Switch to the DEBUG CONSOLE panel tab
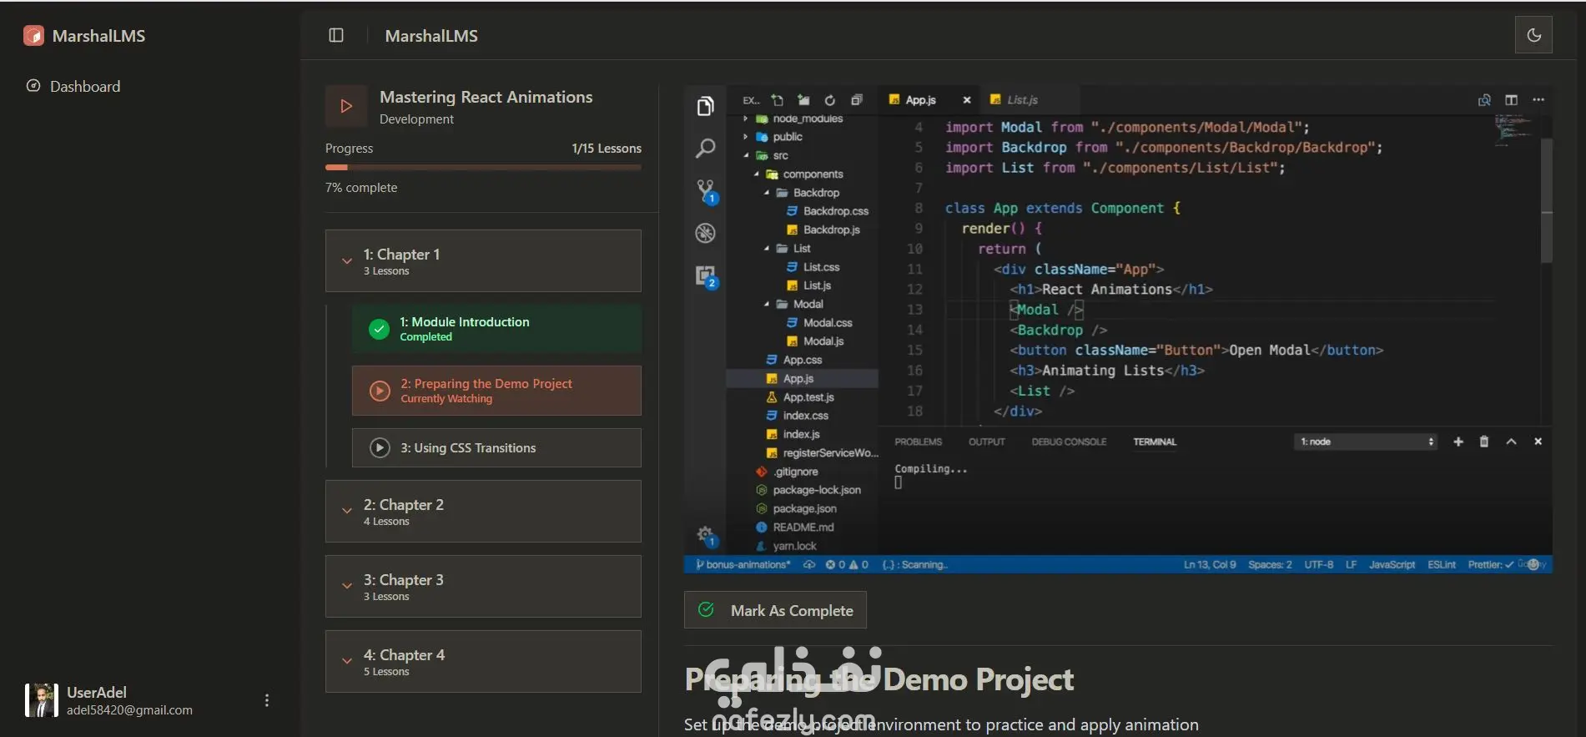 1069,442
